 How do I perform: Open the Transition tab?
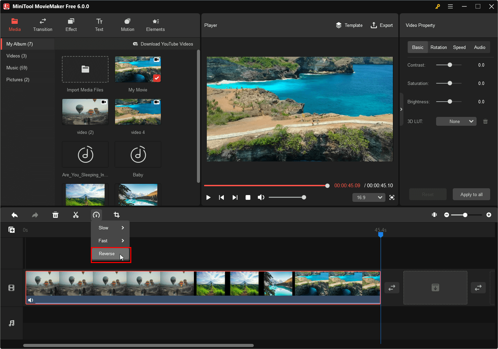[x=43, y=25]
